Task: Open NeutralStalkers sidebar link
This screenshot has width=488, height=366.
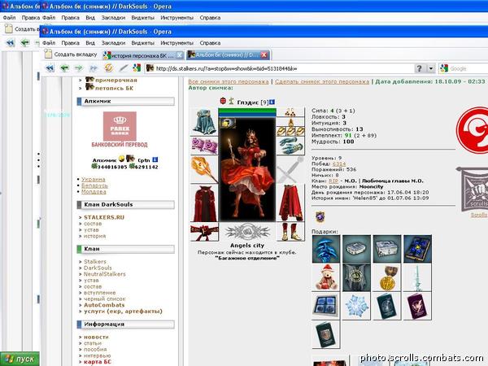Action: 105,274
